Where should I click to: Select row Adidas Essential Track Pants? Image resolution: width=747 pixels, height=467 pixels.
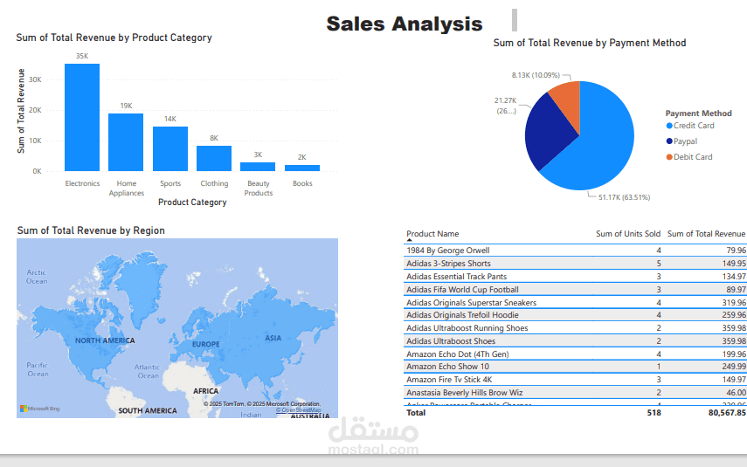[575, 277]
